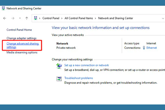Click the Change your networking settings heading

72,59
